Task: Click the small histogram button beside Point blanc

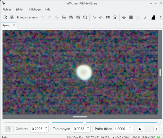Action: [140, 129]
